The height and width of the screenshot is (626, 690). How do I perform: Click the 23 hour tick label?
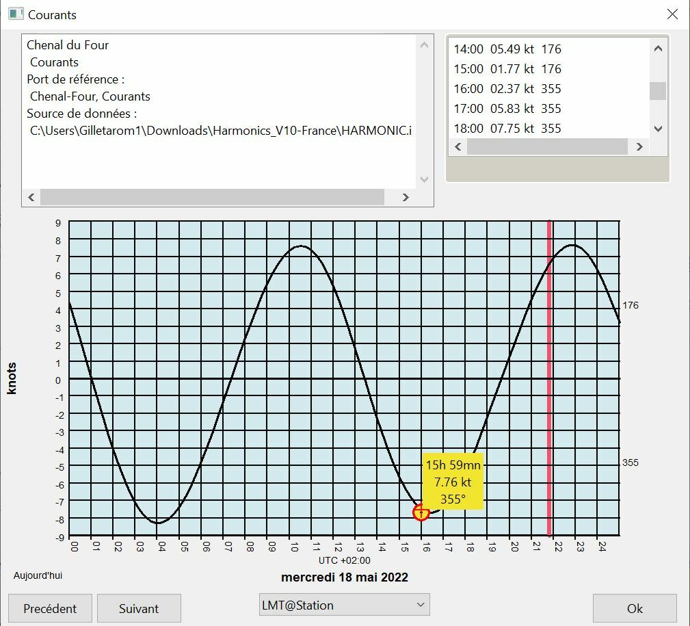tap(580, 547)
